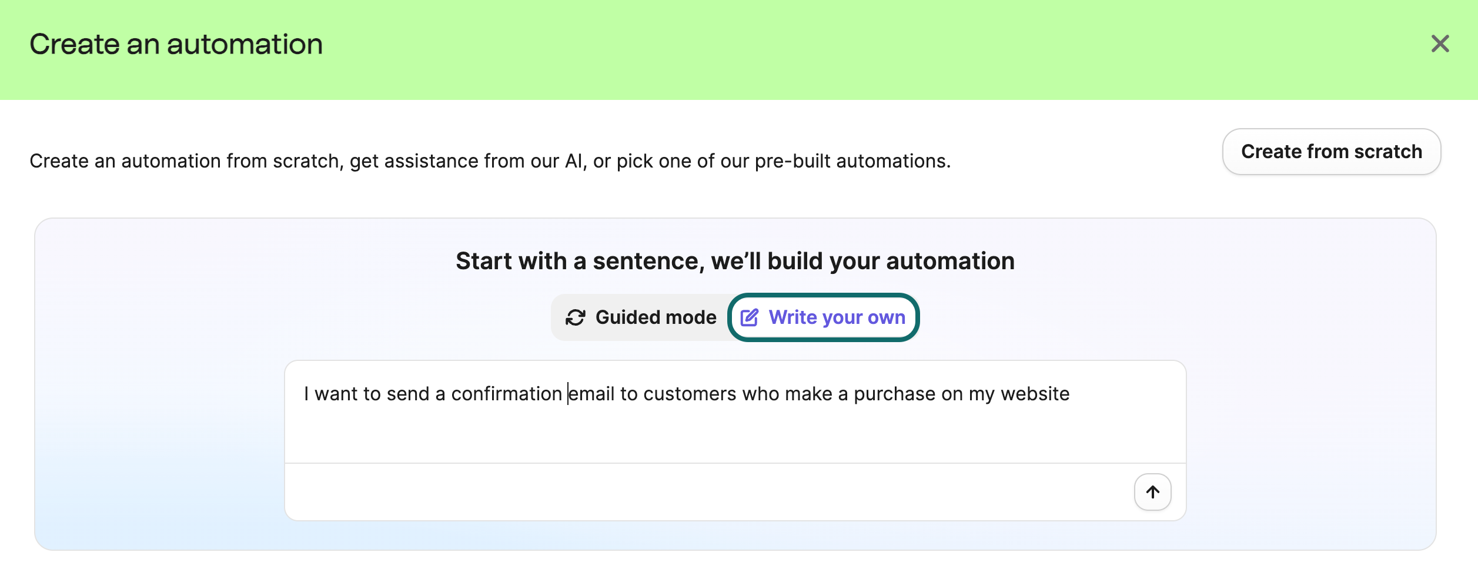Click the X icon to dismiss the dialog
This screenshot has width=1478, height=569.
coord(1440,44)
